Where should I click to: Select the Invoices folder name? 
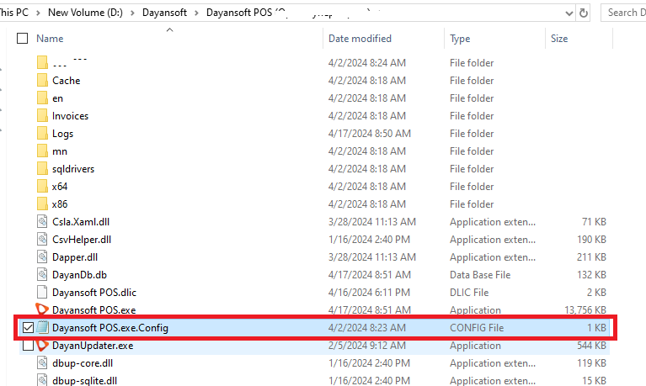[x=70, y=116]
